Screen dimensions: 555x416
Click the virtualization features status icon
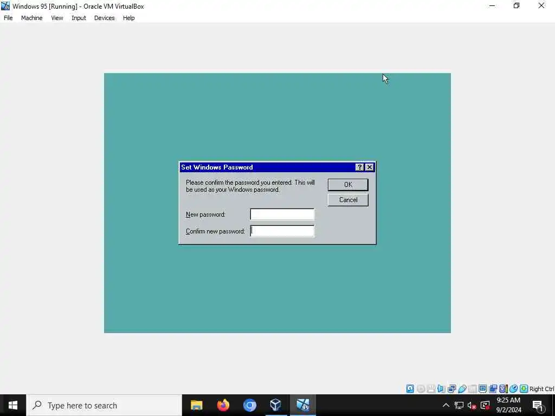(x=504, y=389)
